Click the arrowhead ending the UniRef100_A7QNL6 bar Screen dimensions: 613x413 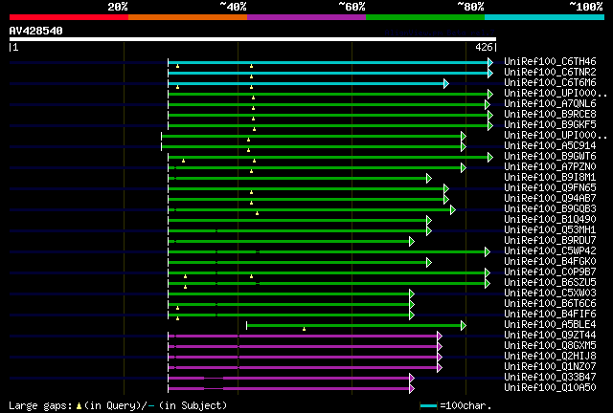coord(488,104)
